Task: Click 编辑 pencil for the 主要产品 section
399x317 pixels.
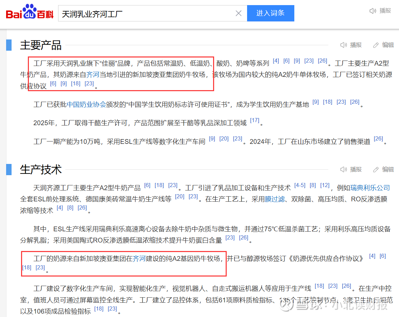Action: pyautogui.click(x=383, y=45)
